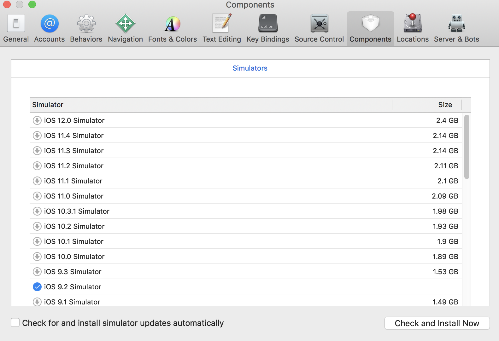Download the iOS 11.0 Simulator
Viewport: 499px width, 341px height.
37,196
